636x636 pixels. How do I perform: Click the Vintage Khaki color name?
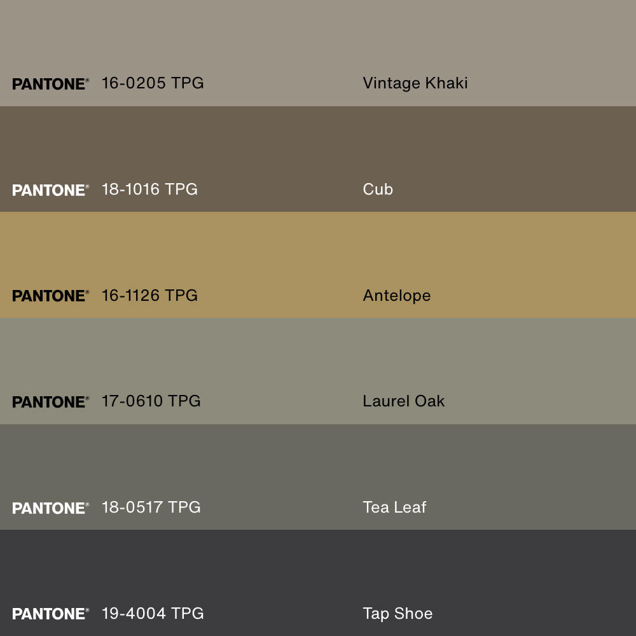click(415, 83)
